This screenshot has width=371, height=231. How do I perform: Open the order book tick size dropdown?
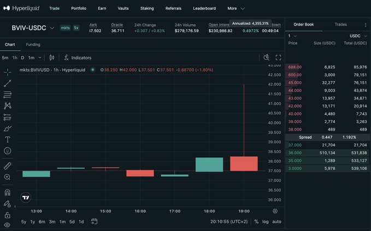tap(292, 36)
